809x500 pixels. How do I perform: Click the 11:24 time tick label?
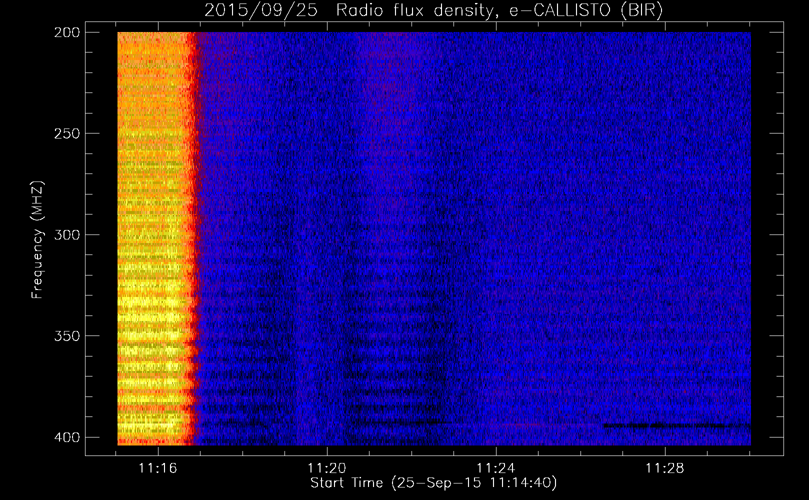point(496,468)
